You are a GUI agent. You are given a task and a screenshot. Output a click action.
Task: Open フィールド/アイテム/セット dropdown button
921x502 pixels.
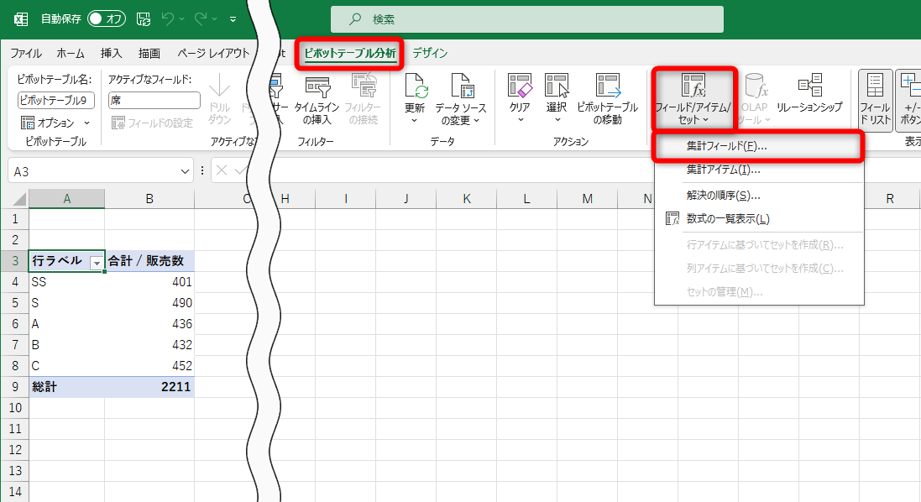[693, 99]
